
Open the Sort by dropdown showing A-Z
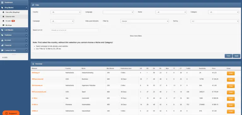pos(215,21)
